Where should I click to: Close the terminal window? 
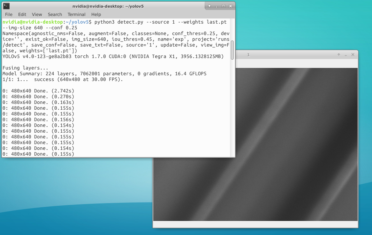point(230,6)
